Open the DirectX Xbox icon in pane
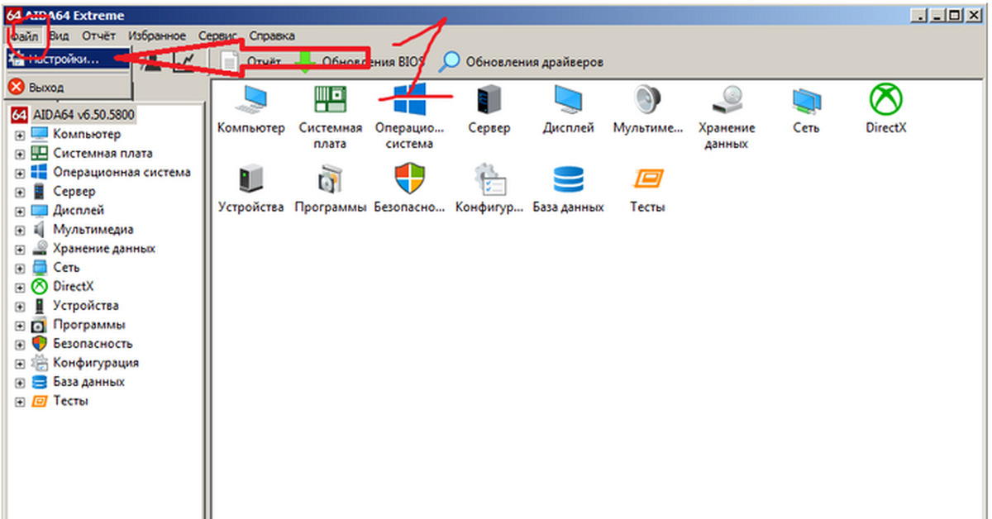The width and height of the screenshot is (992, 519). [x=886, y=100]
